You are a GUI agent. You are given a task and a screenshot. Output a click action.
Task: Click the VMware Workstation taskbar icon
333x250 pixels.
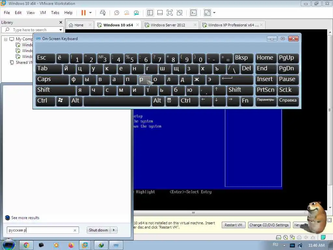click(x=85, y=245)
